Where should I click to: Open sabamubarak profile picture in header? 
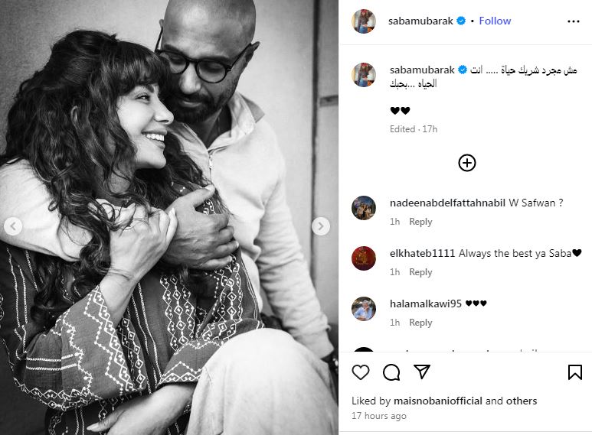(x=364, y=21)
